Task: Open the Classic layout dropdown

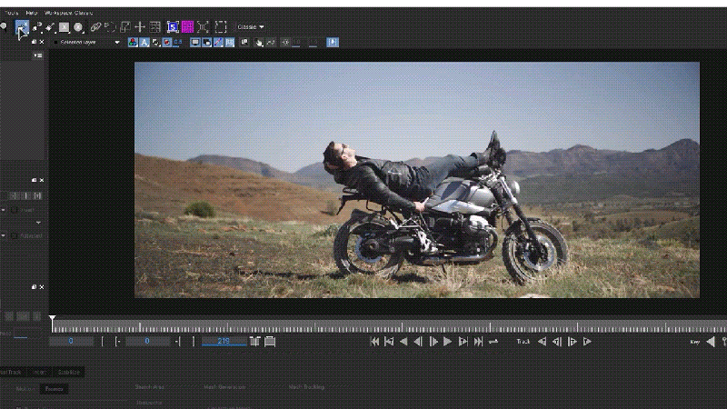Action: 251,27
